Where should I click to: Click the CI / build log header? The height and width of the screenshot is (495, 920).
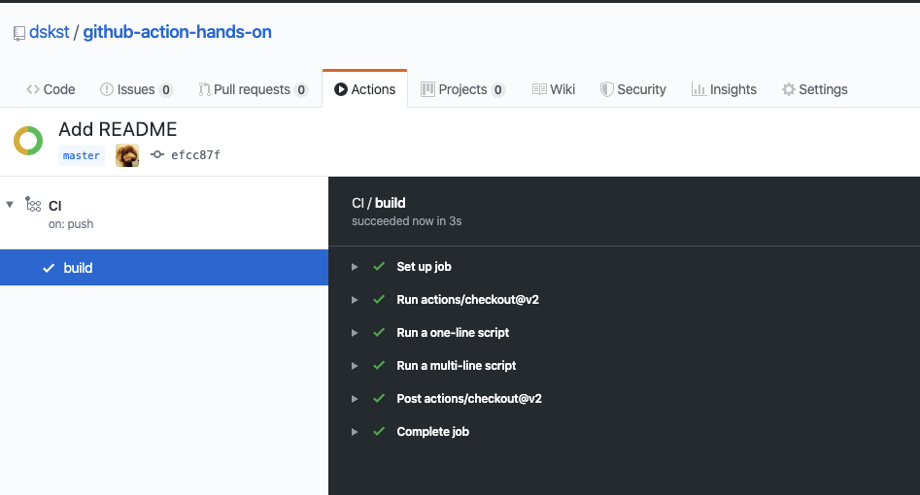click(x=379, y=203)
